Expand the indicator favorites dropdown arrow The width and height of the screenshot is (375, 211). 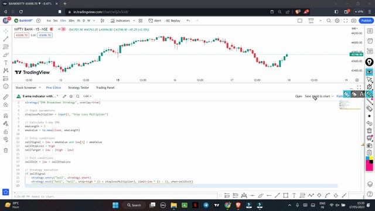pos(134,21)
